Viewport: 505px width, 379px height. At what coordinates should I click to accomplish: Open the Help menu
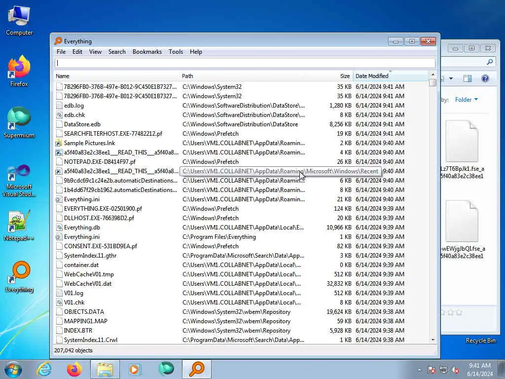[196, 52]
